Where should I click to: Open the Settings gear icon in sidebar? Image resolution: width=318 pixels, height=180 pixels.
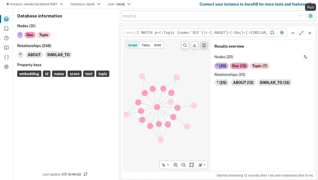pyautogui.click(x=6, y=67)
